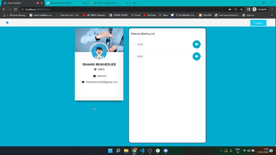Open the (4) AMV bookmark
The image size is (276, 155).
point(95,15)
